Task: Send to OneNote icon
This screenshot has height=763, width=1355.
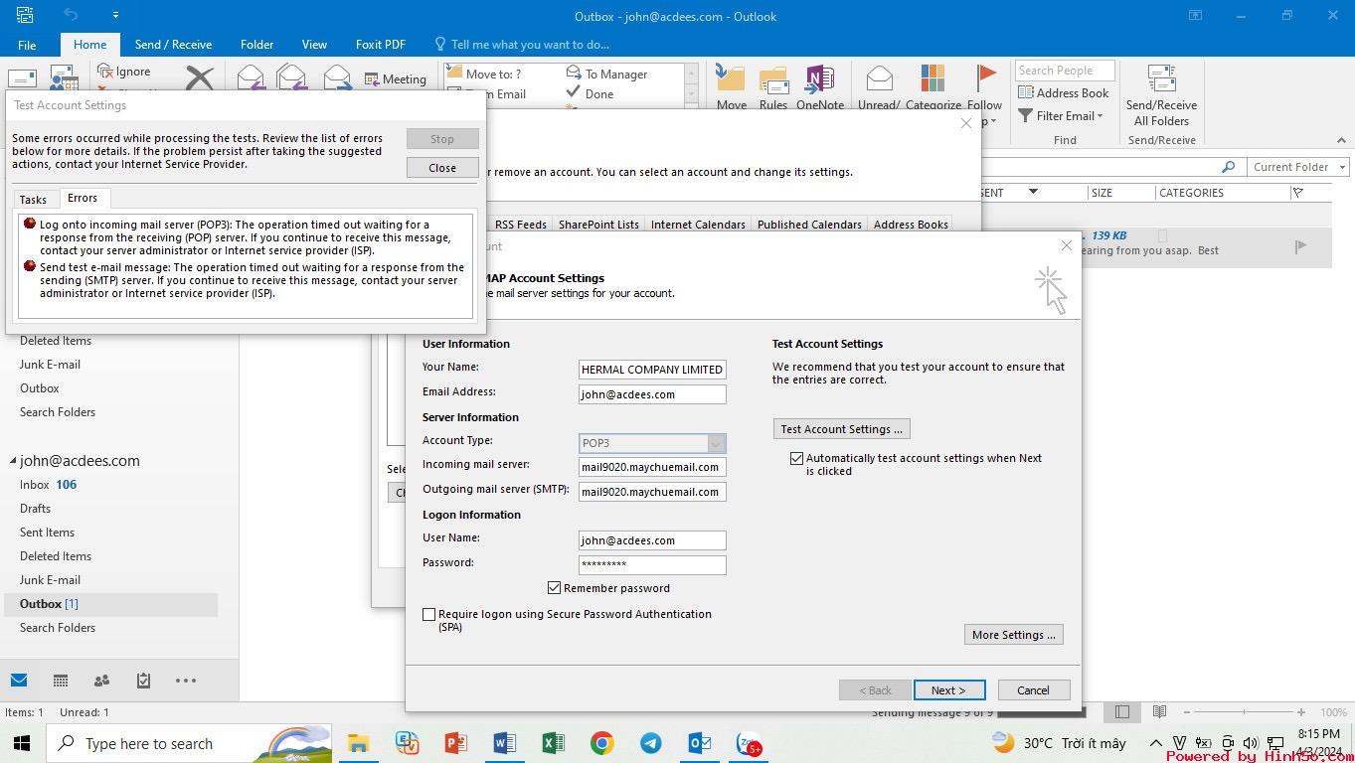Action: click(x=820, y=79)
